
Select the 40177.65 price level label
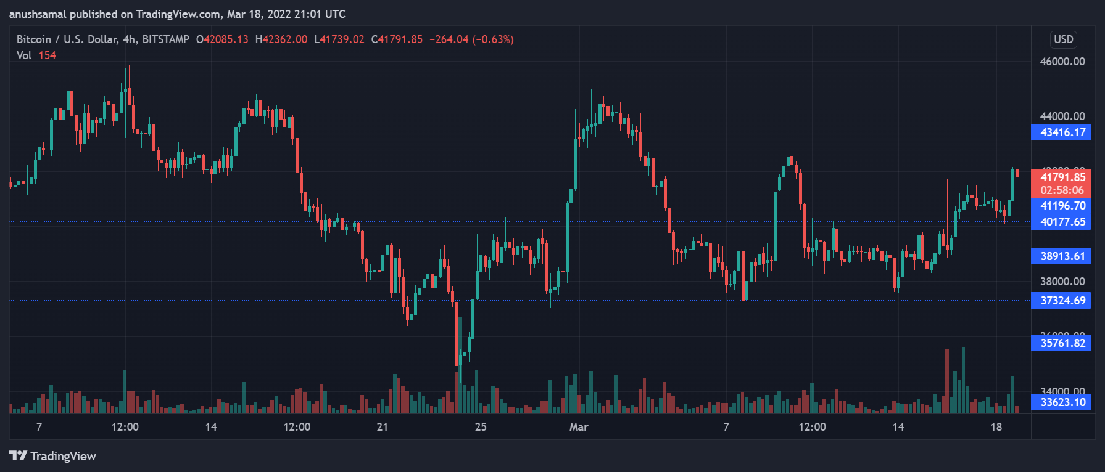coord(1062,222)
